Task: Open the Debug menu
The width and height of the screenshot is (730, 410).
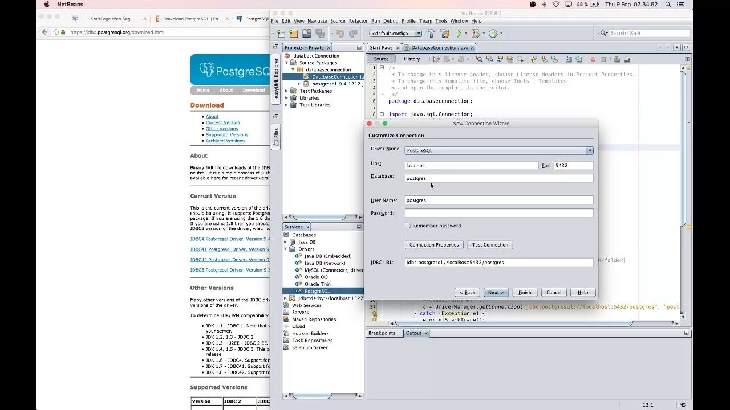Action: [x=391, y=21]
